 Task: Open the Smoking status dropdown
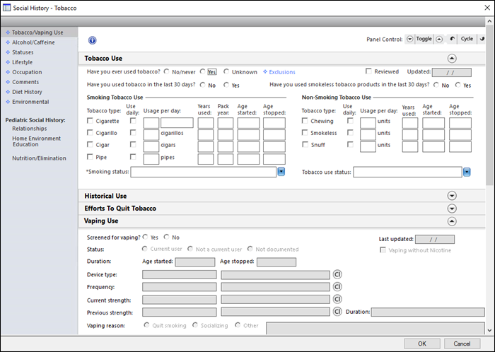tap(281, 172)
